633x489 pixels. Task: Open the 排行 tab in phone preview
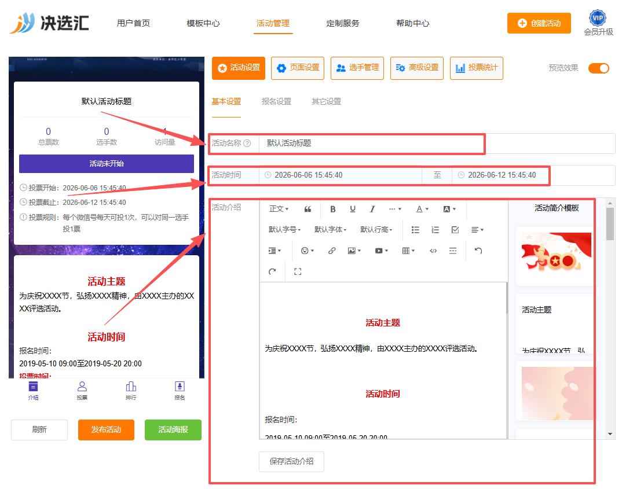coord(131,391)
